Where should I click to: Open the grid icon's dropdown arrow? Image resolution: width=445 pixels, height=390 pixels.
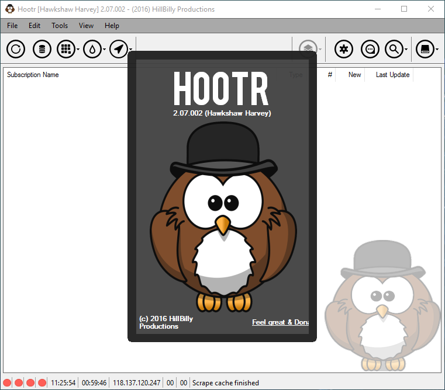[78, 49]
